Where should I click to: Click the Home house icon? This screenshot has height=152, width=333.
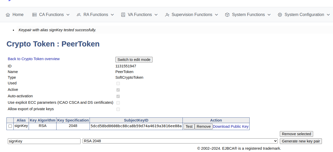pyautogui.click(x=8, y=15)
